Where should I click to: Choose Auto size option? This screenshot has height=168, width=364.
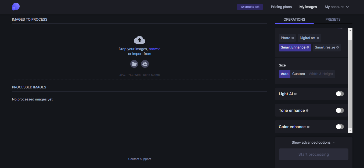[x=284, y=74]
